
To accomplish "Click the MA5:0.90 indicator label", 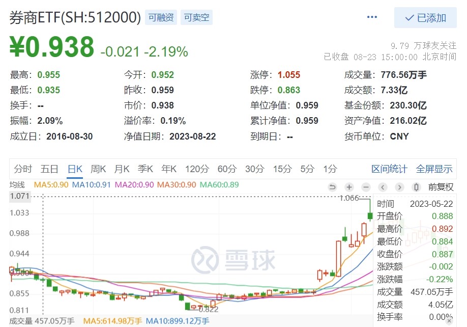I will tap(51, 185).
